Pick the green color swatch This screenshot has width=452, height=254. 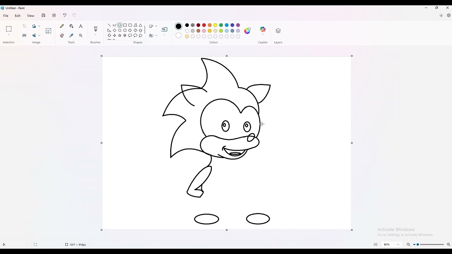(x=221, y=25)
